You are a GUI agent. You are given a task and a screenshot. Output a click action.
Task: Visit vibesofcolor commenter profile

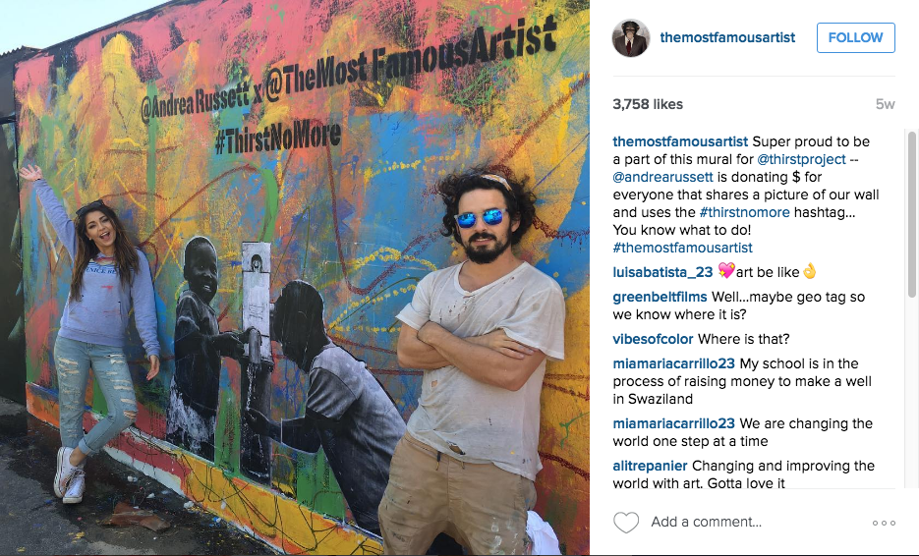pyautogui.click(x=653, y=339)
